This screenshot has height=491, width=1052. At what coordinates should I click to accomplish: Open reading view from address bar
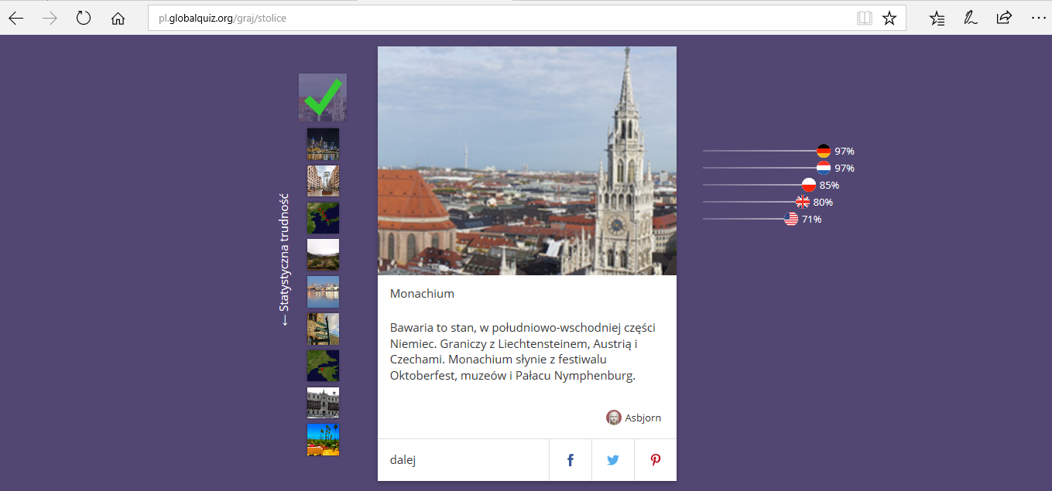(864, 18)
